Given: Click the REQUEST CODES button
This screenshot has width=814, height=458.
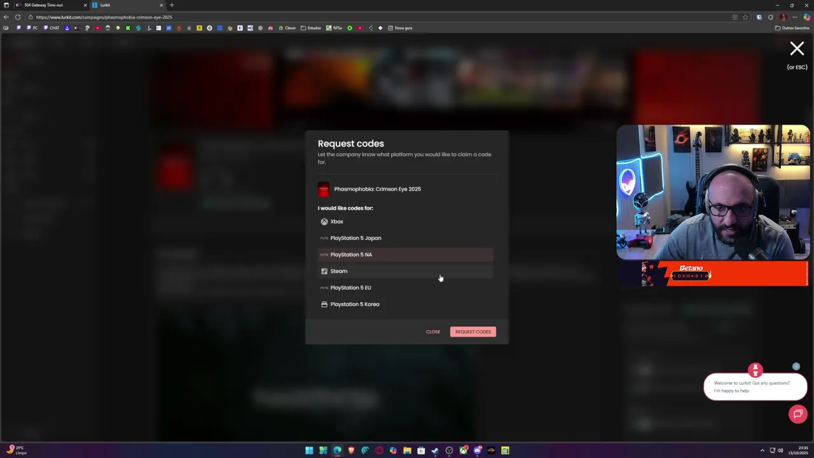Looking at the screenshot, I should tap(473, 331).
